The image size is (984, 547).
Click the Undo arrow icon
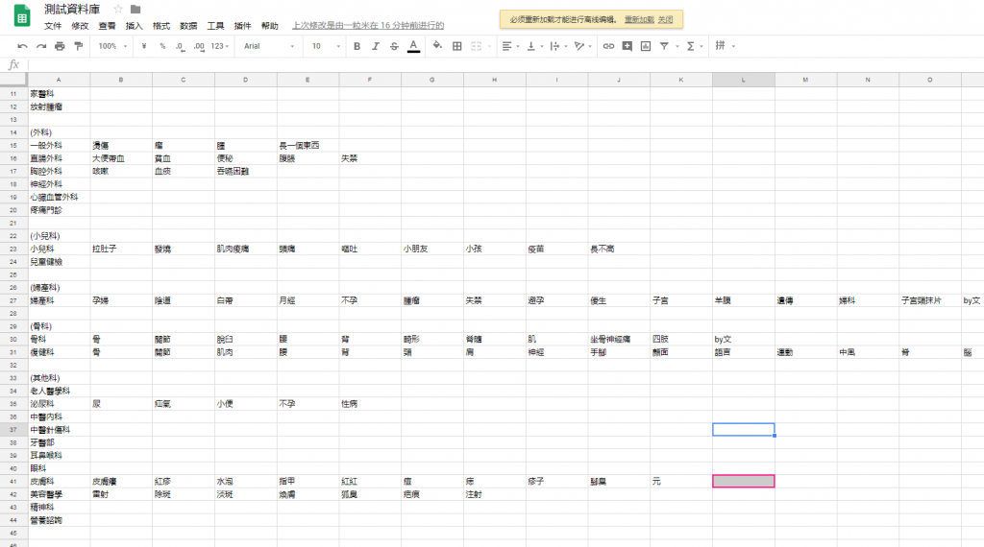[x=23, y=46]
